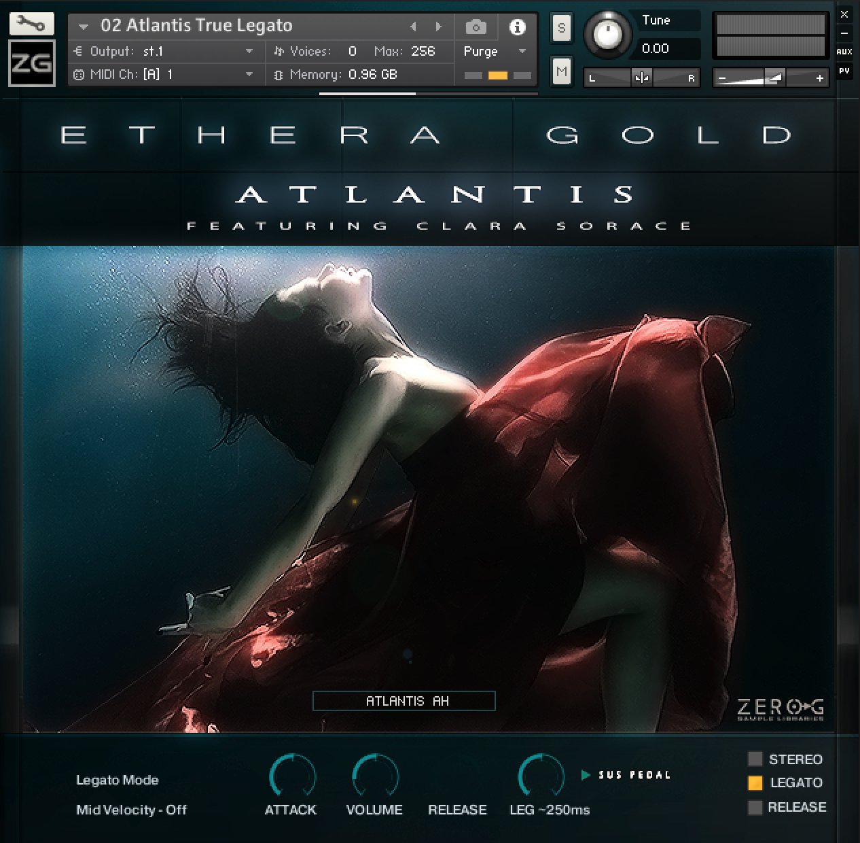
Task: Click the ZG instrument logo icon
Action: point(31,63)
